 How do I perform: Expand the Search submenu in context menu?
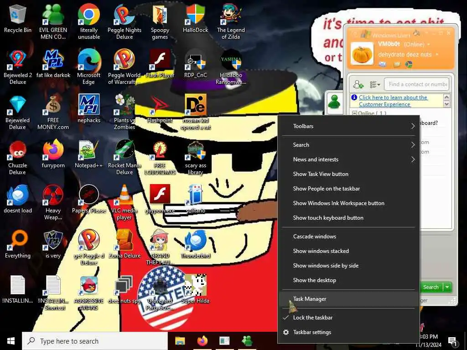[x=348, y=145]
